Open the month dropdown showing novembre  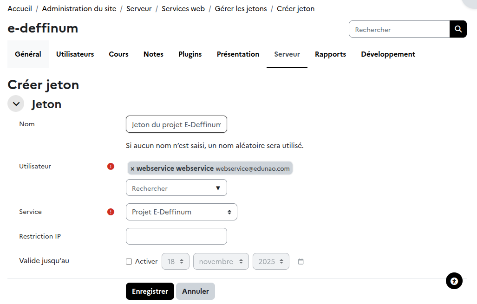click(x=221, y=261)
